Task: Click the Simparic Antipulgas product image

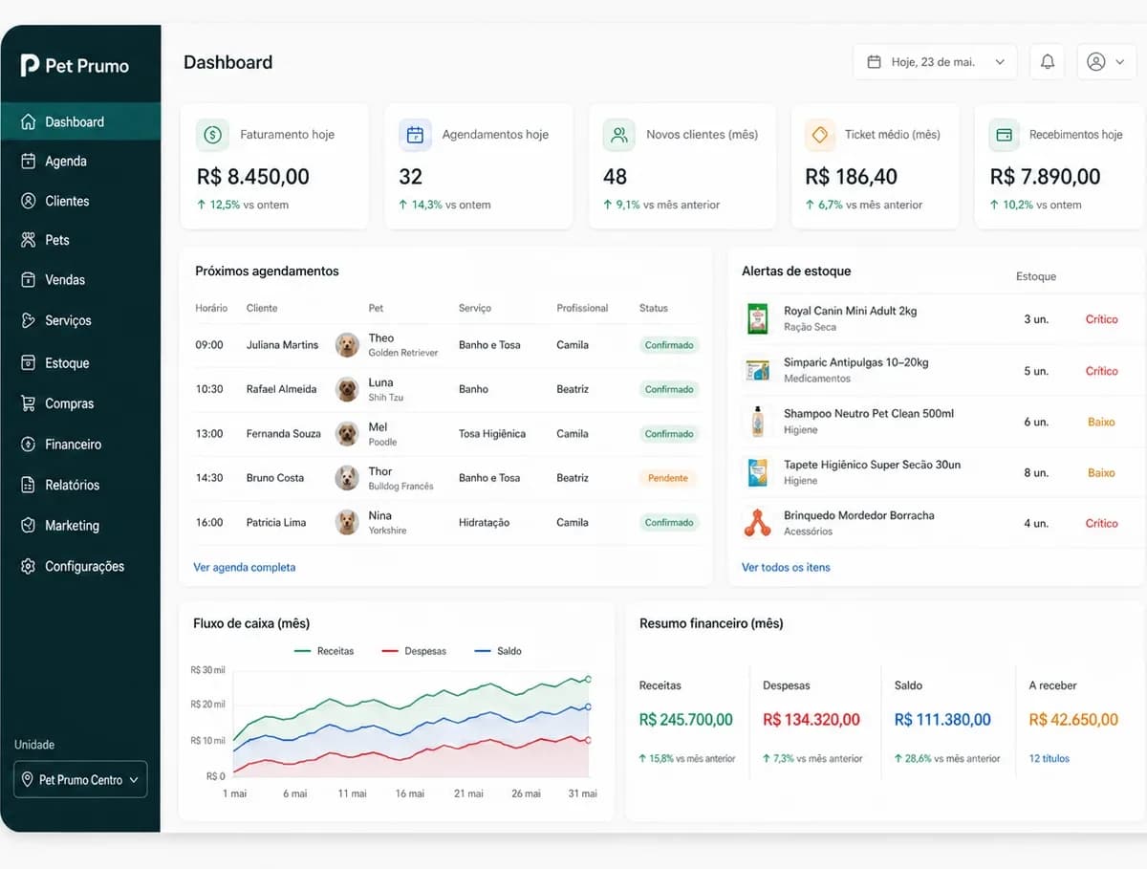Action: tap(757, 370)
